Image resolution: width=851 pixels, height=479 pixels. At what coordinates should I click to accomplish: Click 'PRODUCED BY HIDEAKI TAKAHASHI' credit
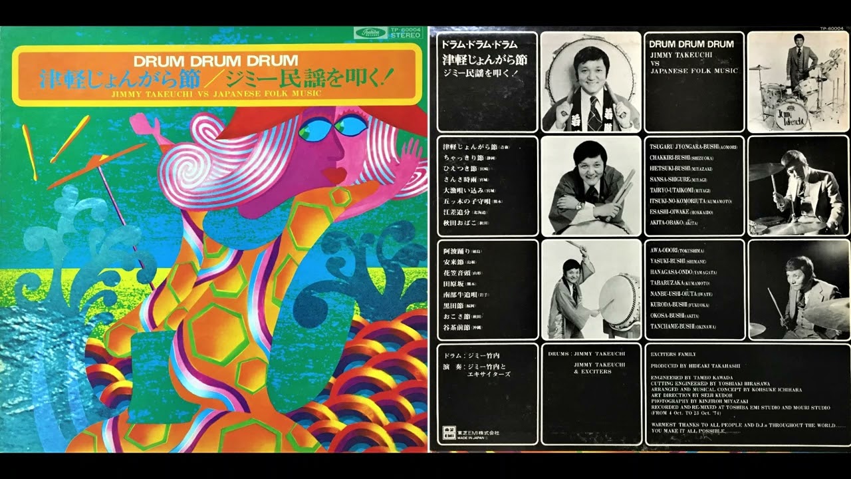coord(695,366)
